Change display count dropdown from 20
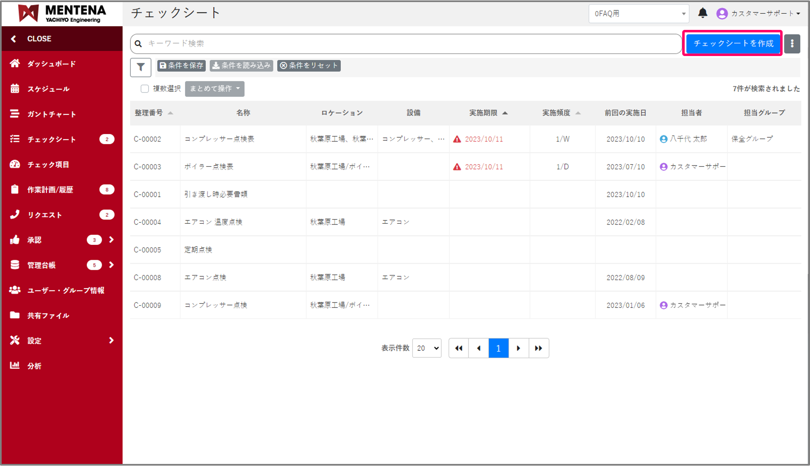This screenshot has width=810, height=466. click(x=427, y=348)
